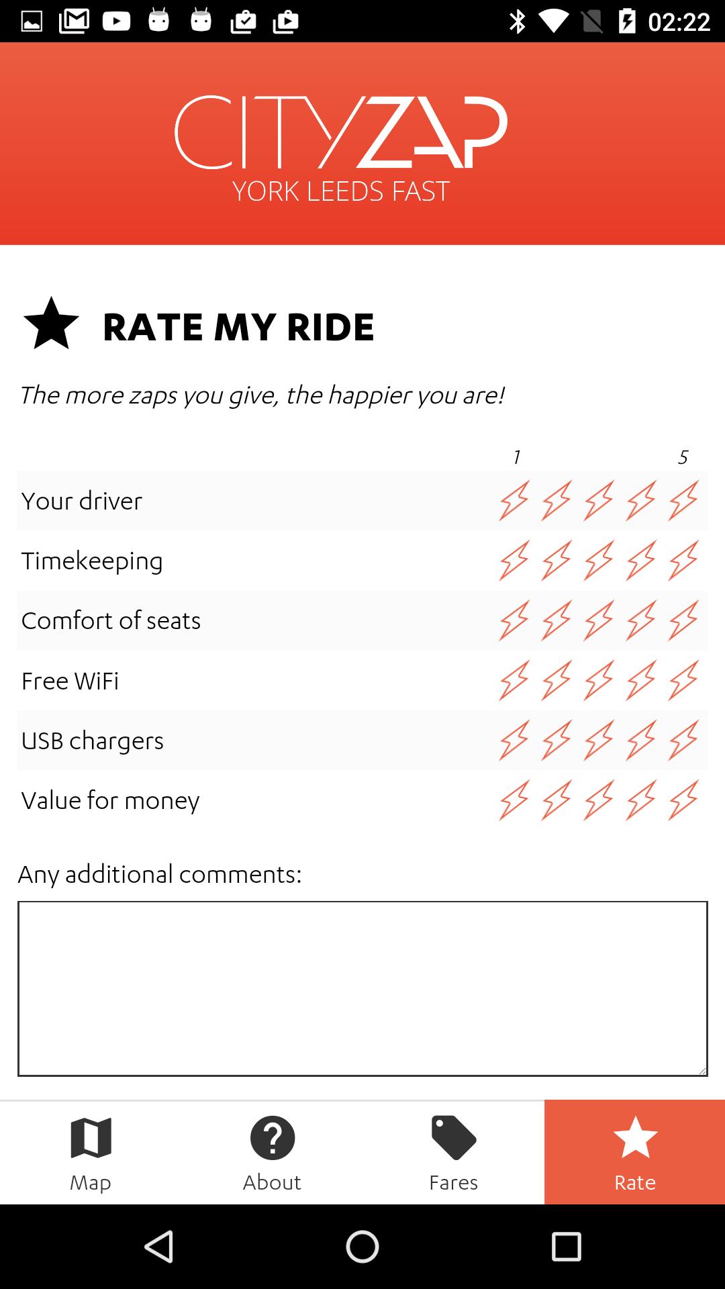Rate USB chargers two zaps
The image size is (725, 1289).
(557, 740)
